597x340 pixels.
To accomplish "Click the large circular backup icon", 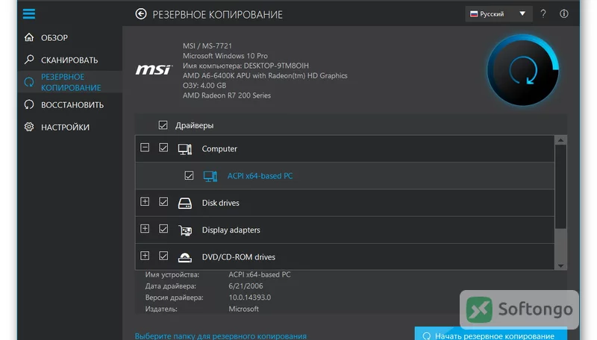I will pos(523,70).
